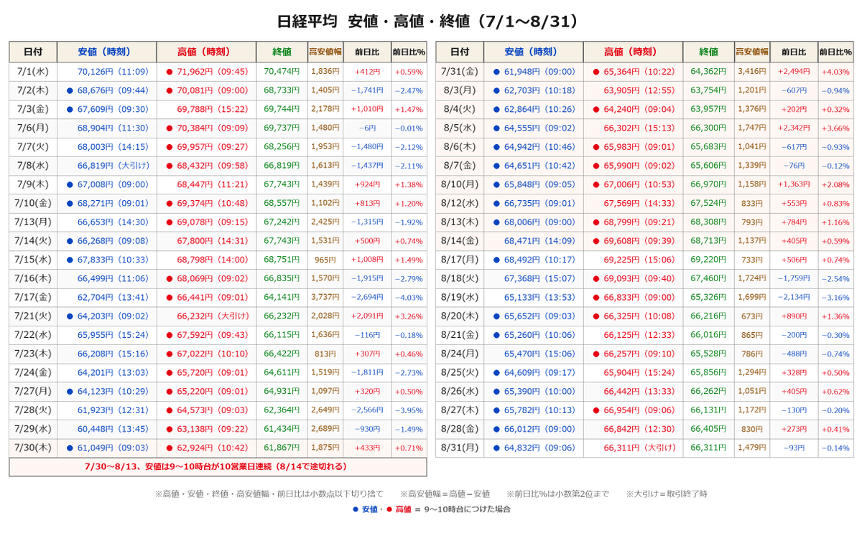Select the high cell 69,225円（15:06）
The height and width of the screenshot is (543, 862).
click(x=639, y=259)
